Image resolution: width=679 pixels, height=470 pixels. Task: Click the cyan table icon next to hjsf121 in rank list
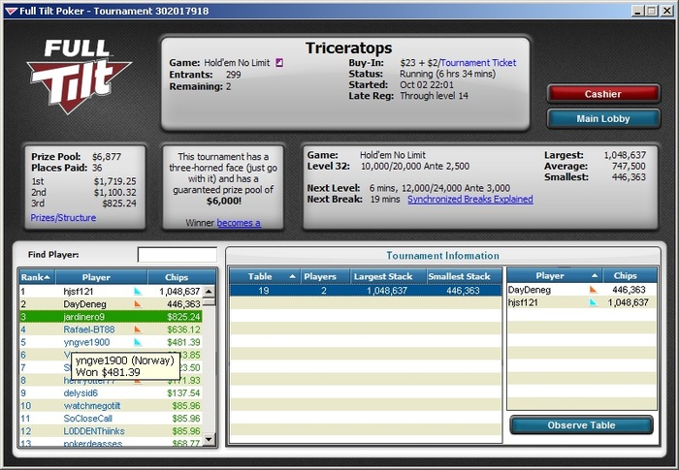tap(138, 292)
